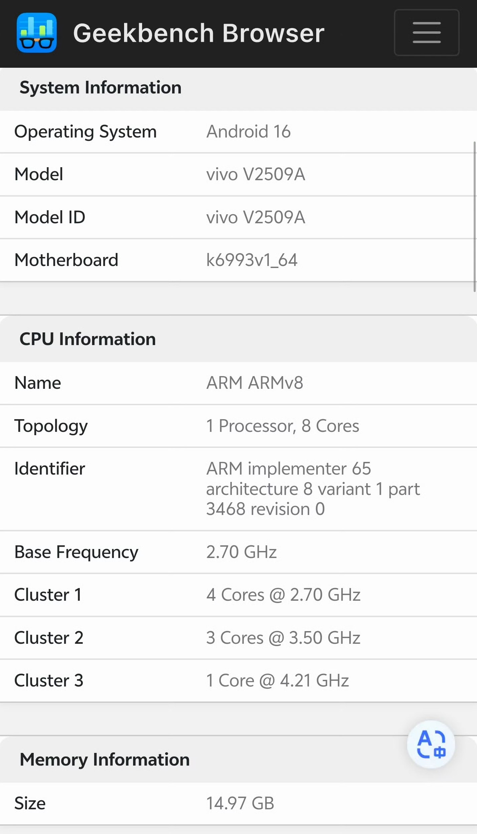Image resolution: width=477 pixels, height=834 pixels.
Task: Open the hamburger navigation menu
Action: click(427, 32)
